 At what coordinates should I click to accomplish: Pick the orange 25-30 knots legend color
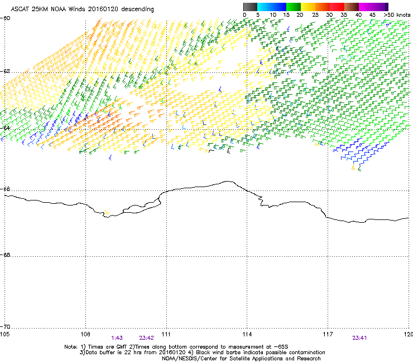[323, 7]
